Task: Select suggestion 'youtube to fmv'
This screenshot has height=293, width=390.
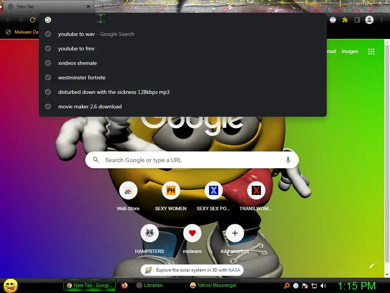Action: 183,48
